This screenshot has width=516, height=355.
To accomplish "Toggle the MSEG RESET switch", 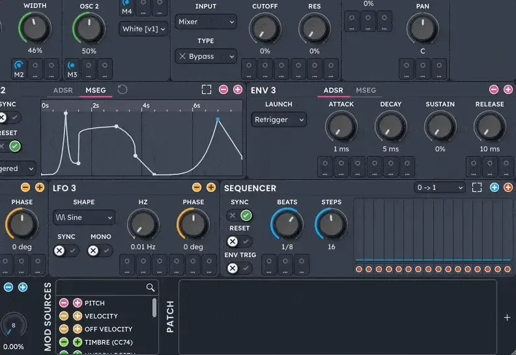I will pyautogui.click(x=9, y=146).
